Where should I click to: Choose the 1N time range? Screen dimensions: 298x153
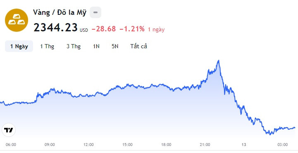[x=96, y=46]
